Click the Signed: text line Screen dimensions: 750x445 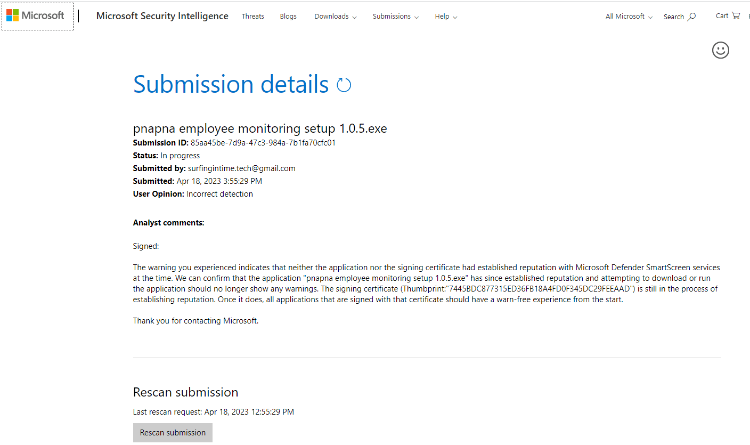point(146,246)
